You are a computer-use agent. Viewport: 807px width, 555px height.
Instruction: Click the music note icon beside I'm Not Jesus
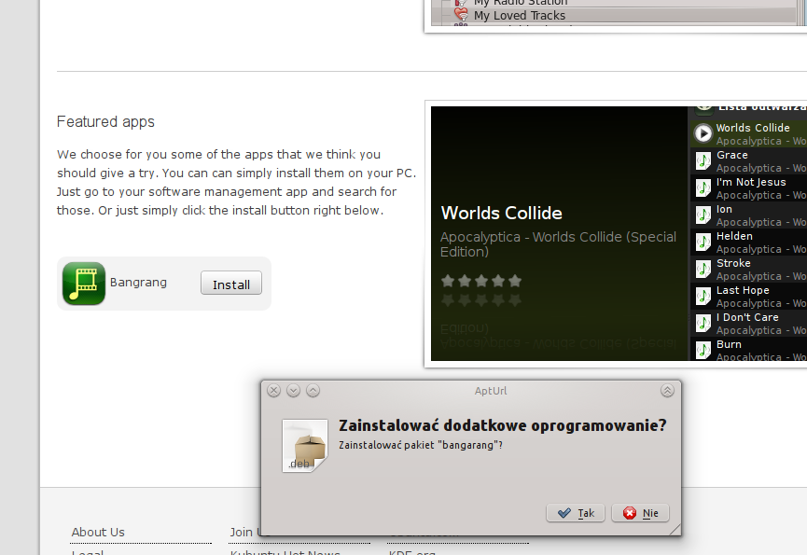tap(703, 188)
